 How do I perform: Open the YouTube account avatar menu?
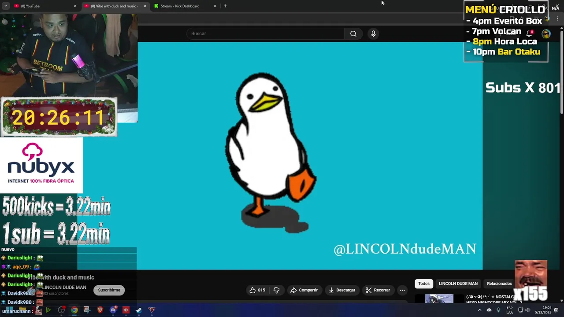(x=546, y=34)
